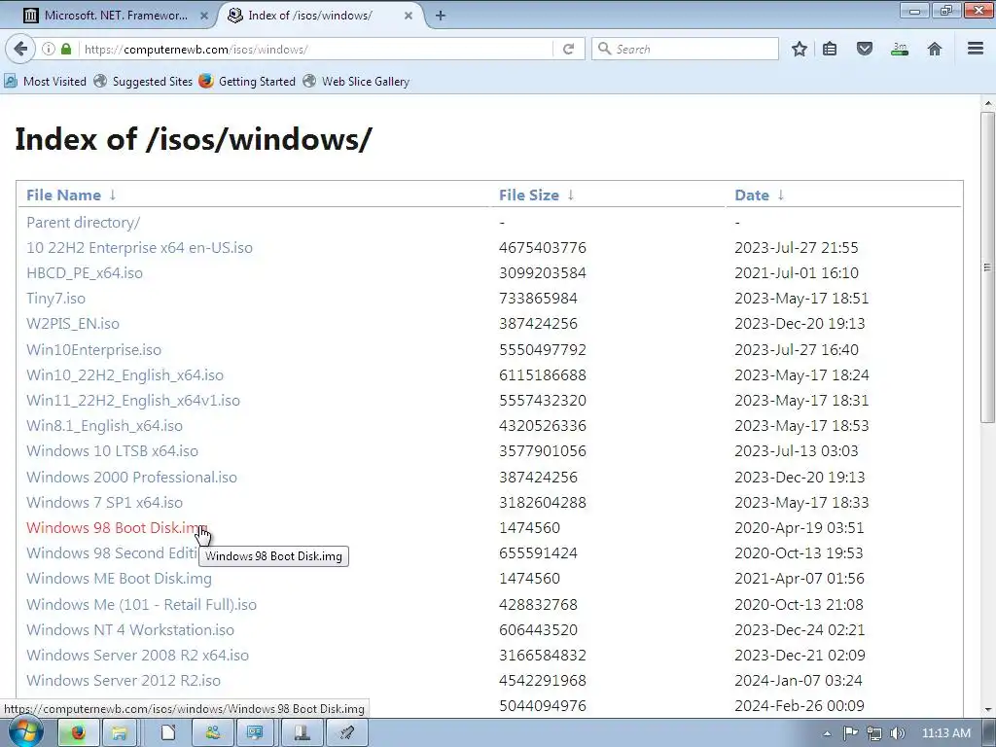Click Windows ME Boot Disk.img link
996x747 pixels.
point(119,579)
